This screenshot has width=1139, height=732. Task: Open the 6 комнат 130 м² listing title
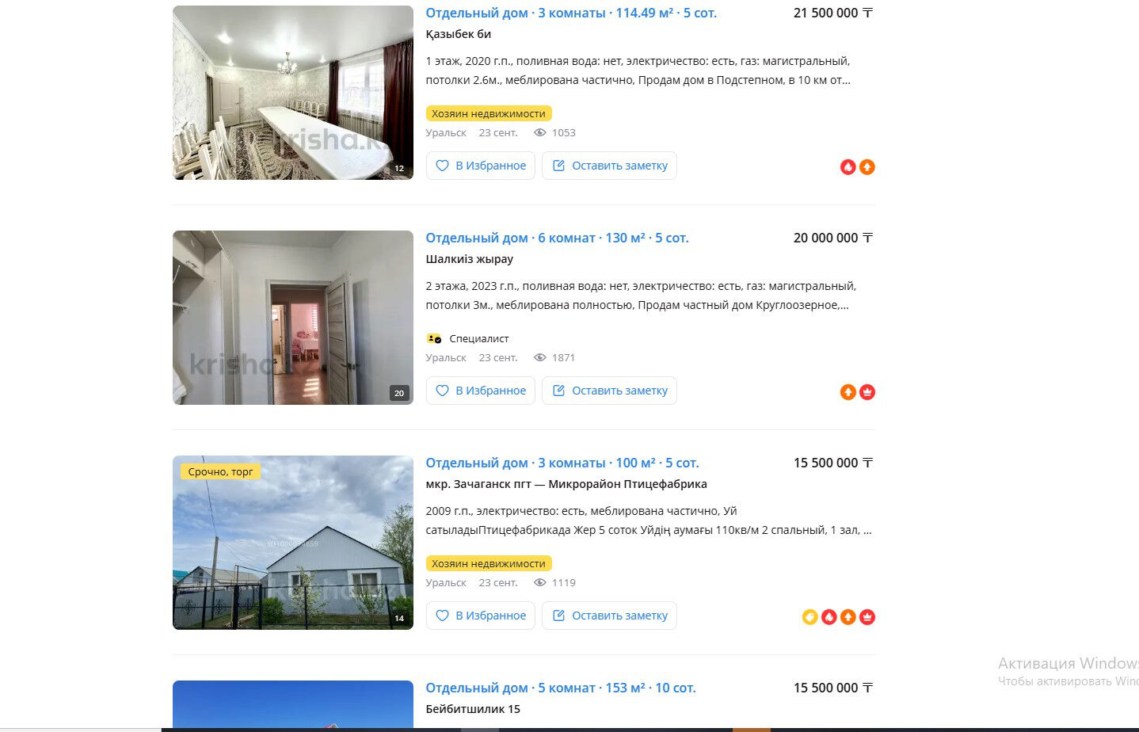click(x=557, y=238)
